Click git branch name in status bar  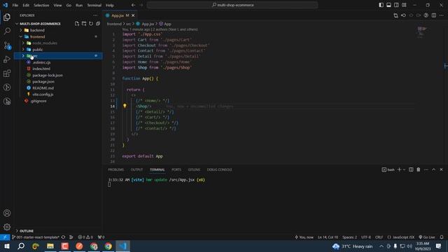click(x=36, y=237)
